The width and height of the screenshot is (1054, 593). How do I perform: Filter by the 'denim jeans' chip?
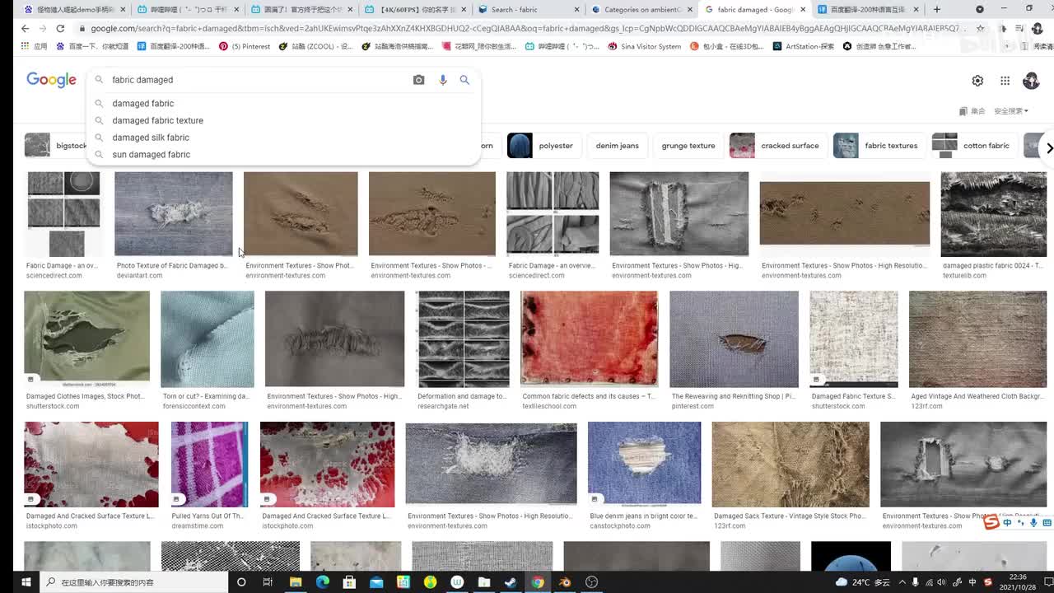(618, 146)
